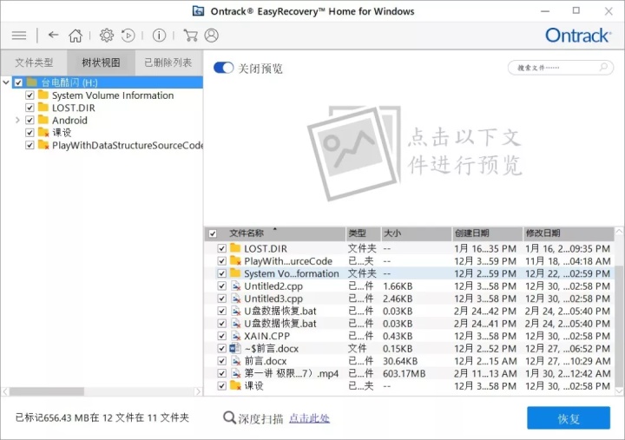Select LOST.DIR in the tree view
The width and height of the screenshot is (625, 440).
coord(74,108)
